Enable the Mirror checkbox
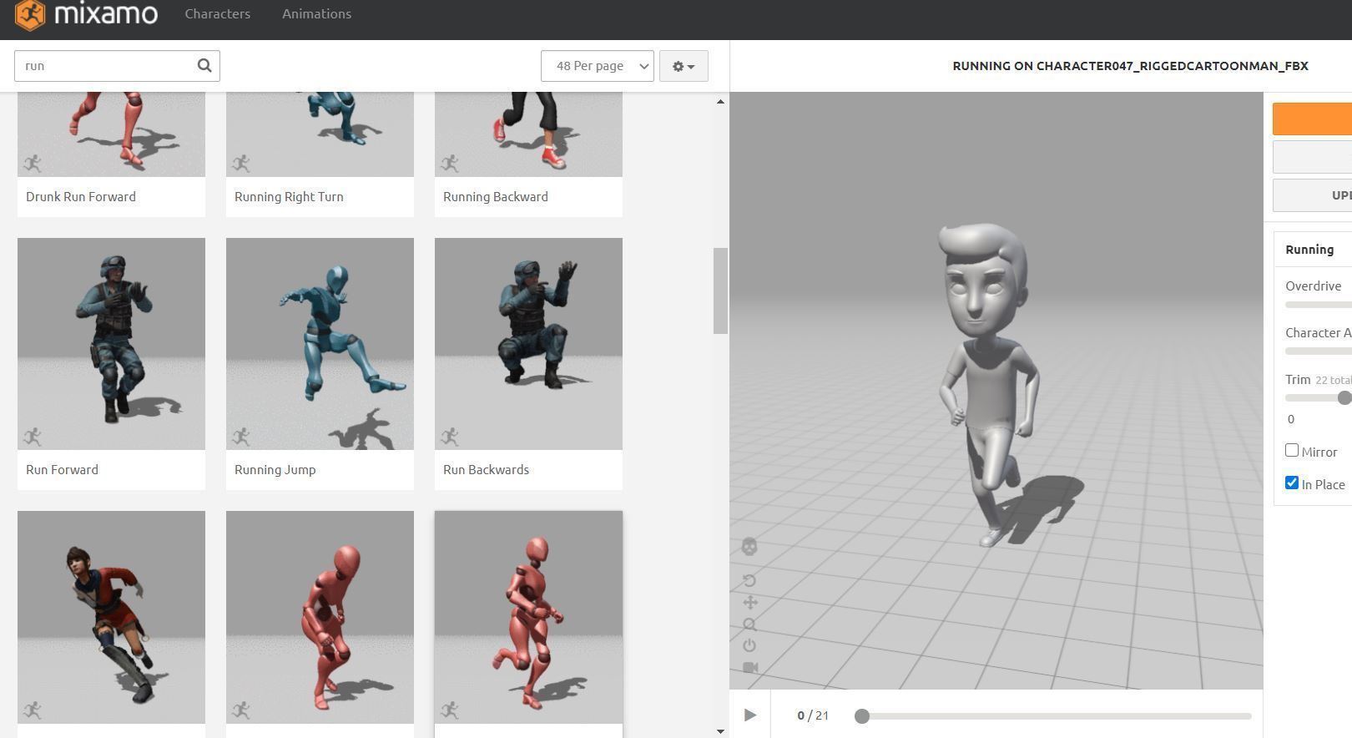Screen dimensions: 1352x738 click(1292, 451)
